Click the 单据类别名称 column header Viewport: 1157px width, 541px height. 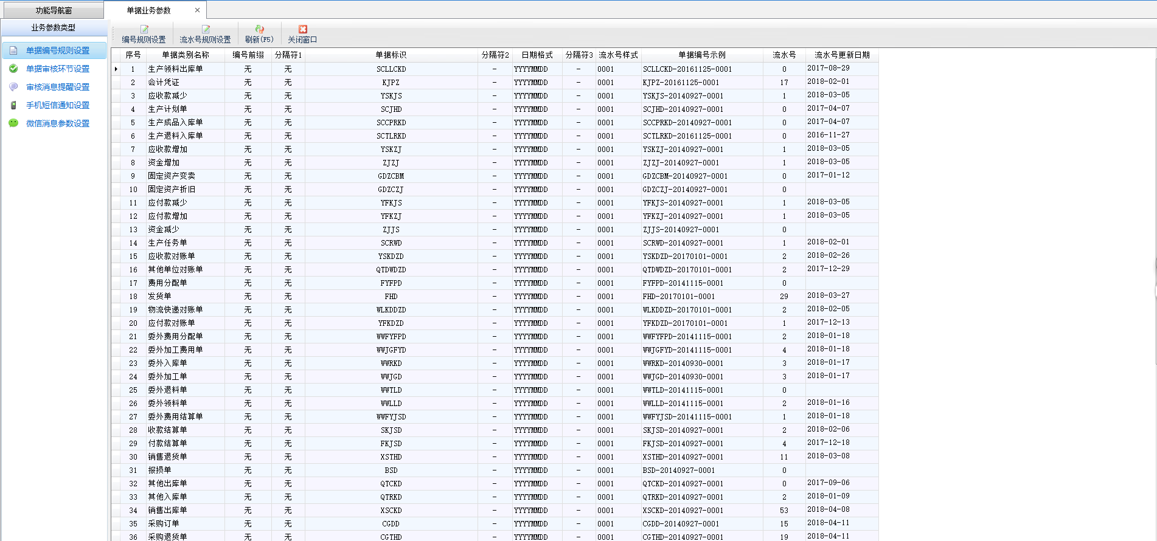(185, 55)
